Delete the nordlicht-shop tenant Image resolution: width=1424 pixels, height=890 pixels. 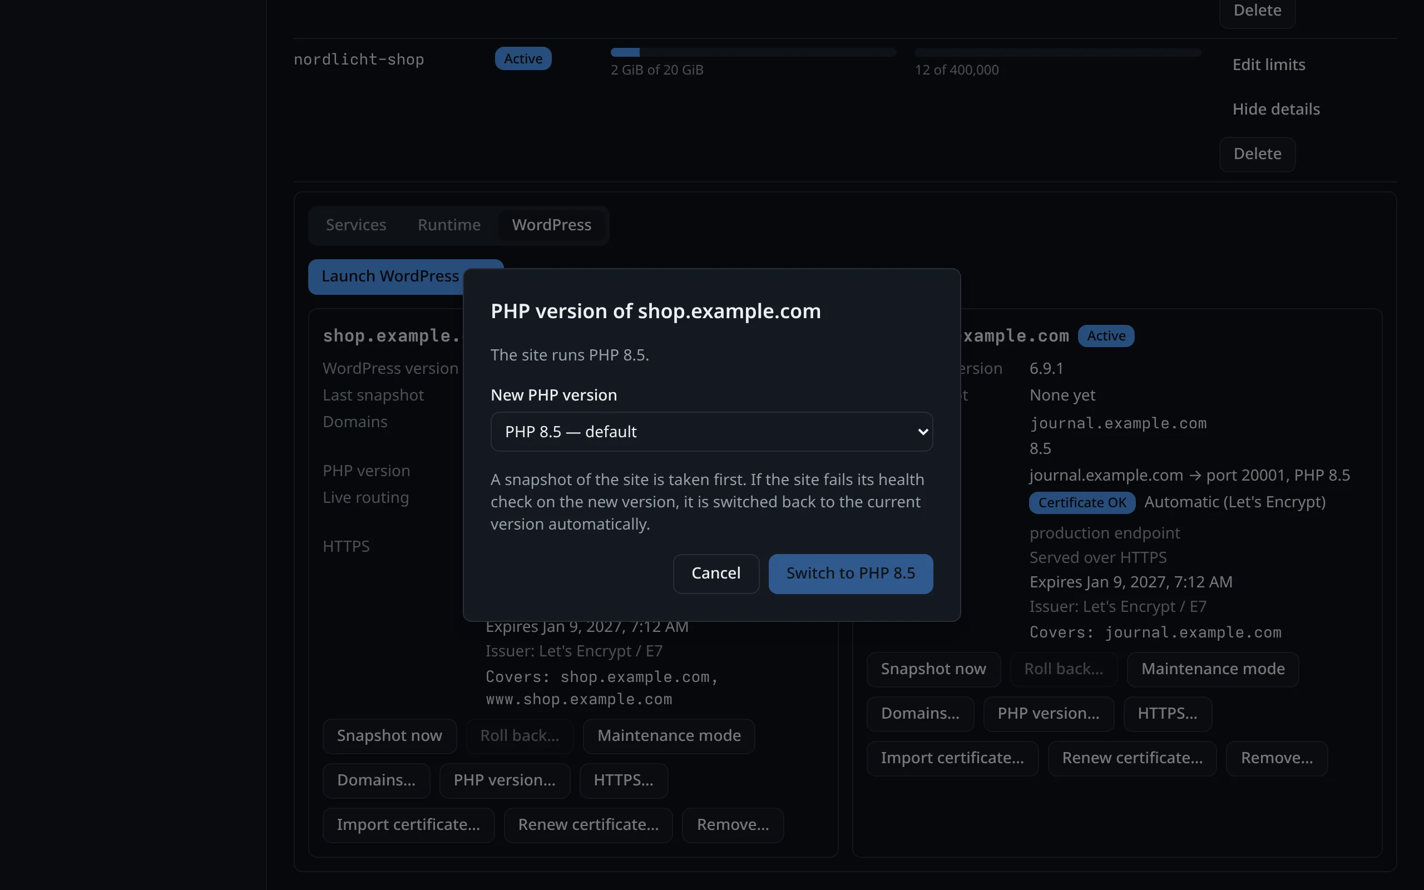coord(1257,154)
